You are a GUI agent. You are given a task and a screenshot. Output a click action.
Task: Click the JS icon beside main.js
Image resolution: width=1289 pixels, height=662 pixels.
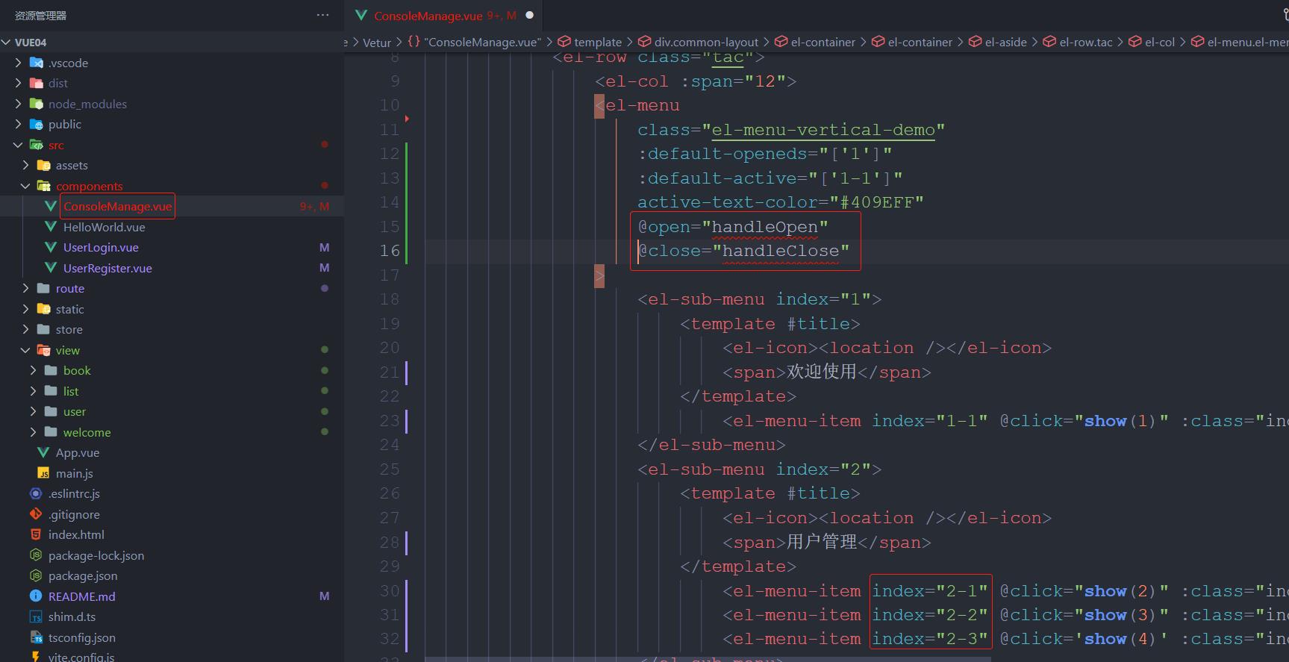[43, 473]
